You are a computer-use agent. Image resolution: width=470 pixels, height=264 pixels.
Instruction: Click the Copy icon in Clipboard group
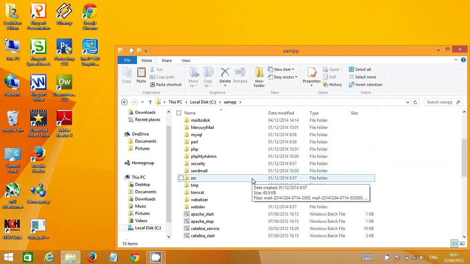click(127, 76)
